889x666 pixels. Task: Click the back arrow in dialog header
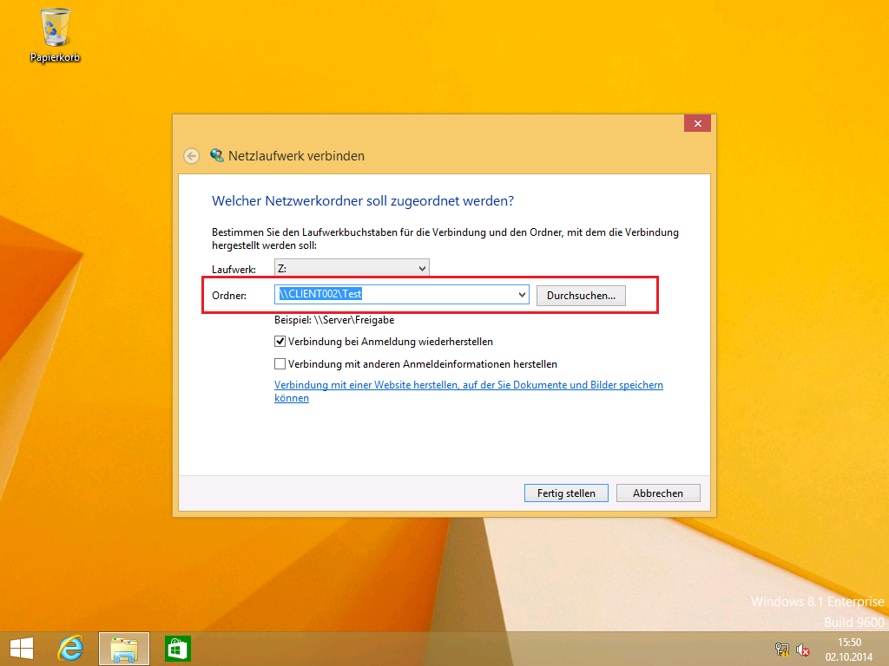pyautogui.click(x=192, y=156)
